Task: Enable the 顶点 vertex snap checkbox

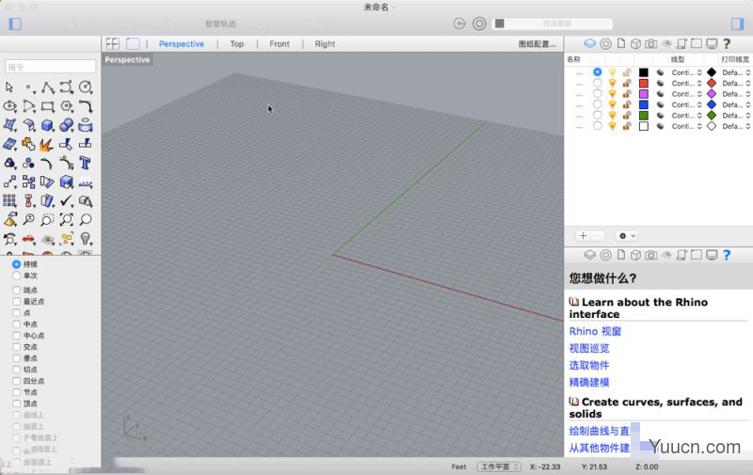Action: coord(16,404)
